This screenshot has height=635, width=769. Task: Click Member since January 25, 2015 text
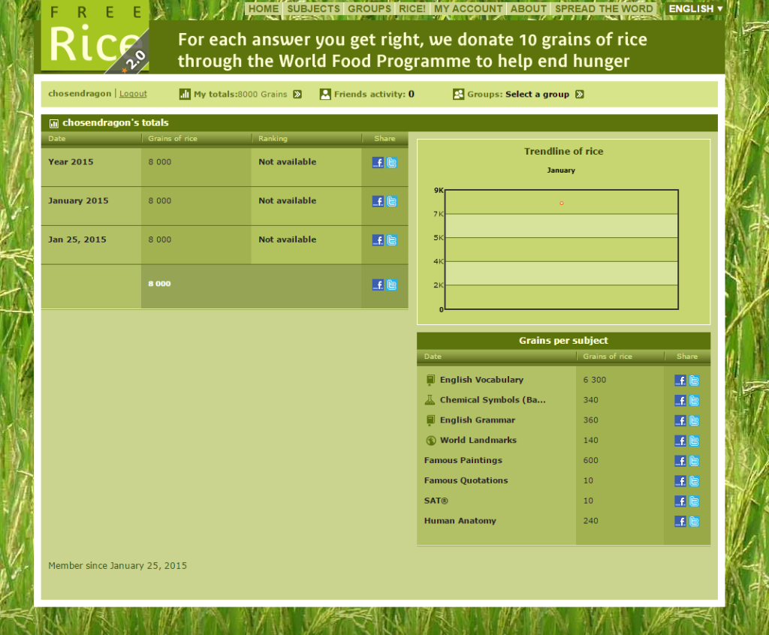(x=118, y=566)
